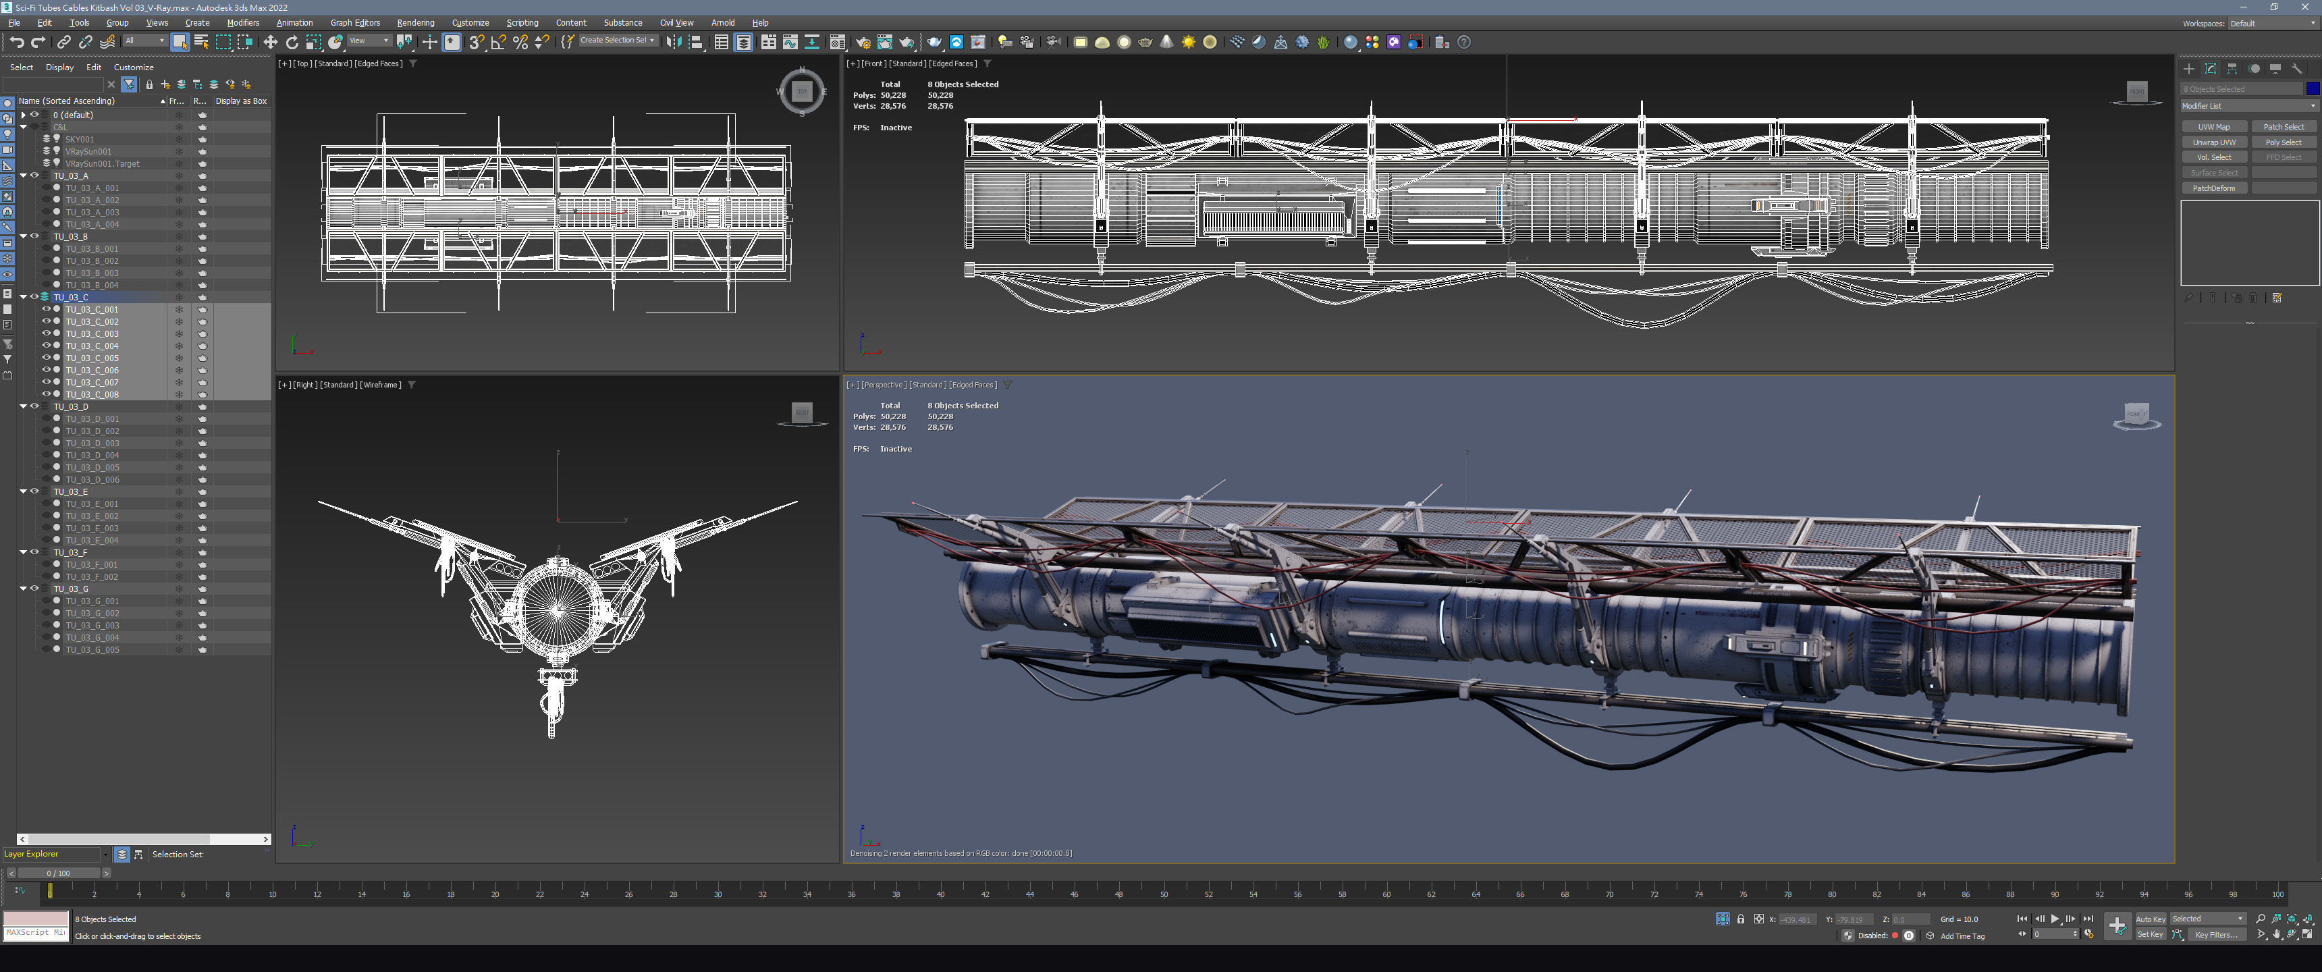Open the Render Setup dialog
2322x972 pixels.
863,41
